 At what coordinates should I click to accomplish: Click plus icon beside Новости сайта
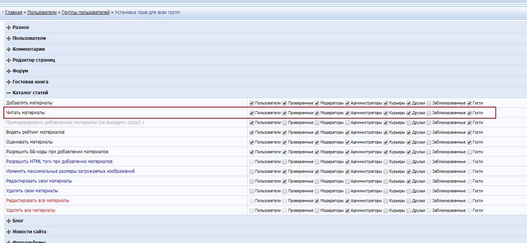[9, 232]
